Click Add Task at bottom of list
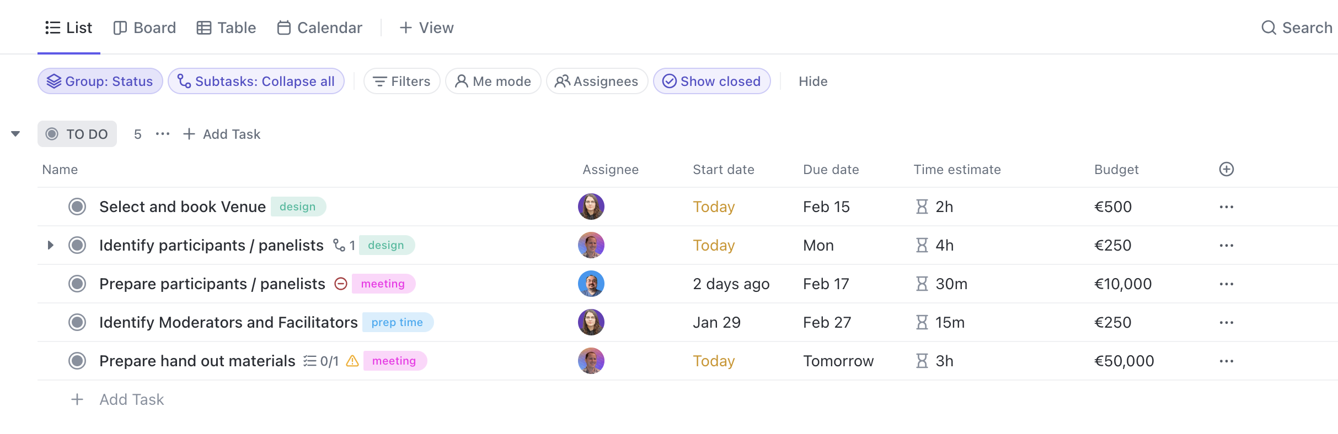 pyautogui.click(x=131, y=399)
